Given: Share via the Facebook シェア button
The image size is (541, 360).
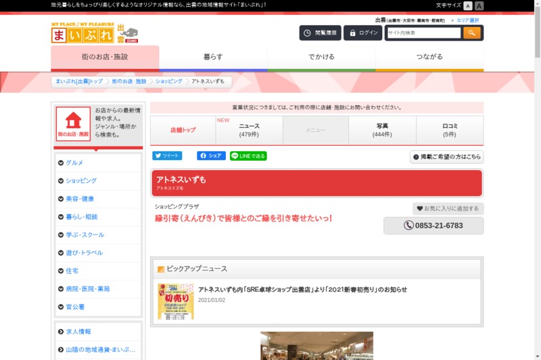Looking at the screenshot, I should coord(211,155).
